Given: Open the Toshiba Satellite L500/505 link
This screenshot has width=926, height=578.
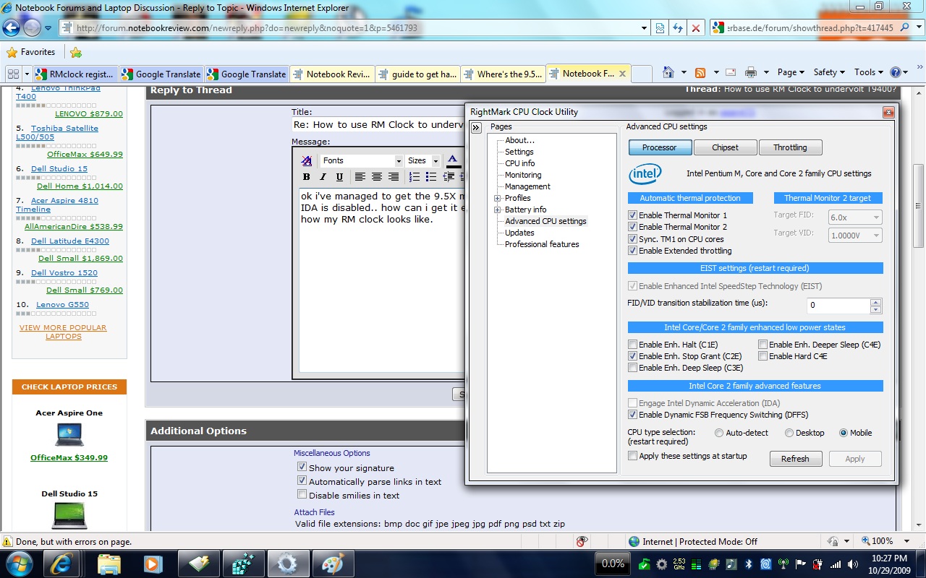Looking at the screenshot, I should (57, 132).
